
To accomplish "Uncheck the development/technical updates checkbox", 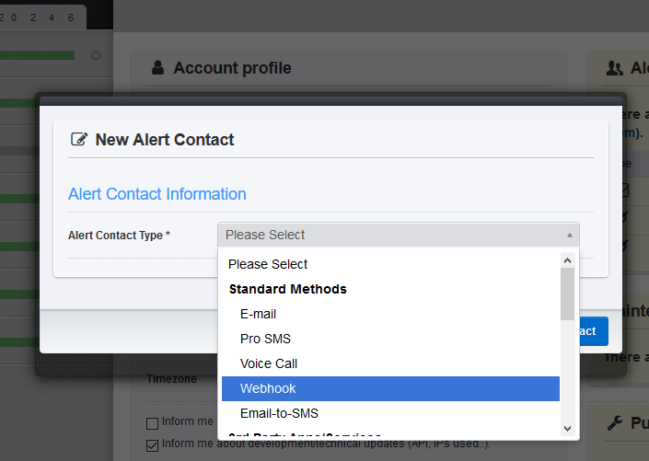I will (x=152, y=444).
